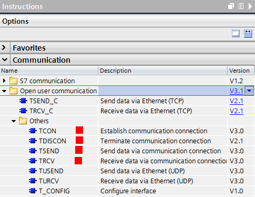255x197 pixels.
Task: Collapse the Others folder
Action: pos(14,121)
